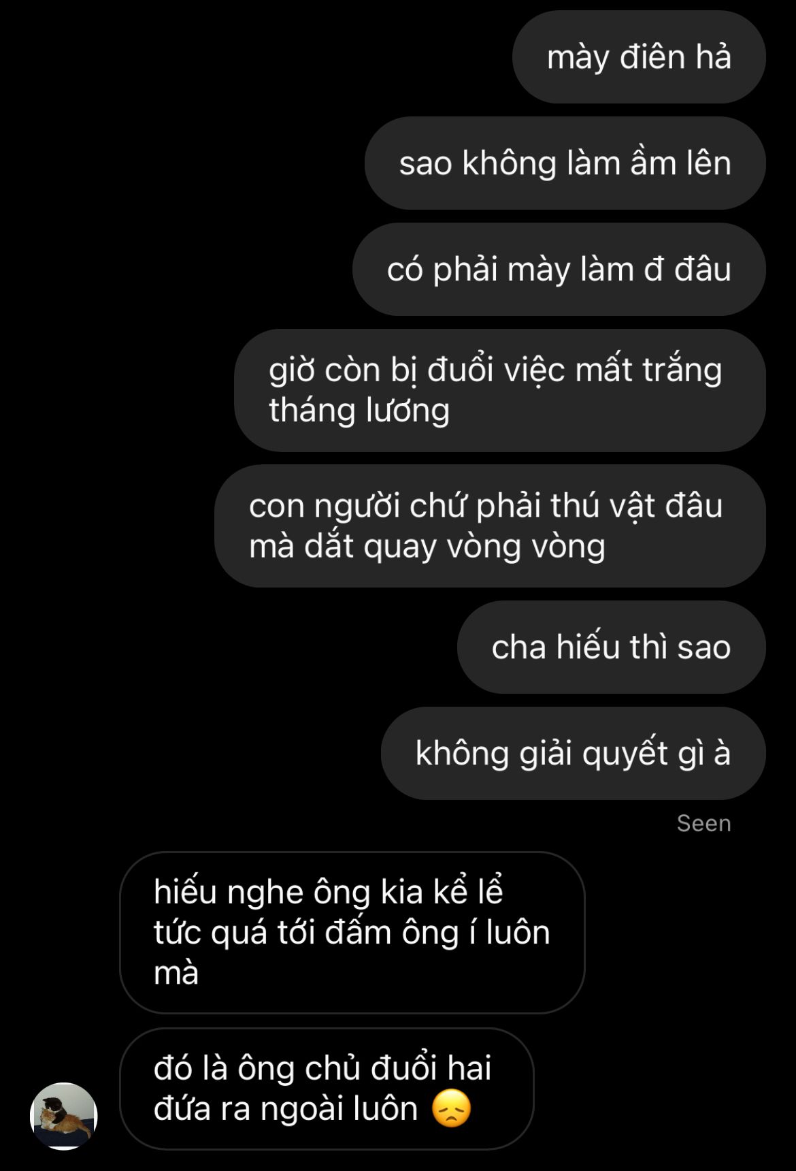Select the "giờ còn bị đuổi việc" message
The width and height of the screenshot is (796, 1171).
tap(500, 390)
